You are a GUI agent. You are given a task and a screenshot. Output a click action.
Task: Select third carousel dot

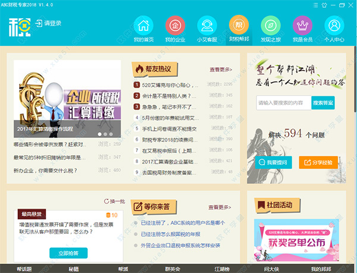[111, 134]
